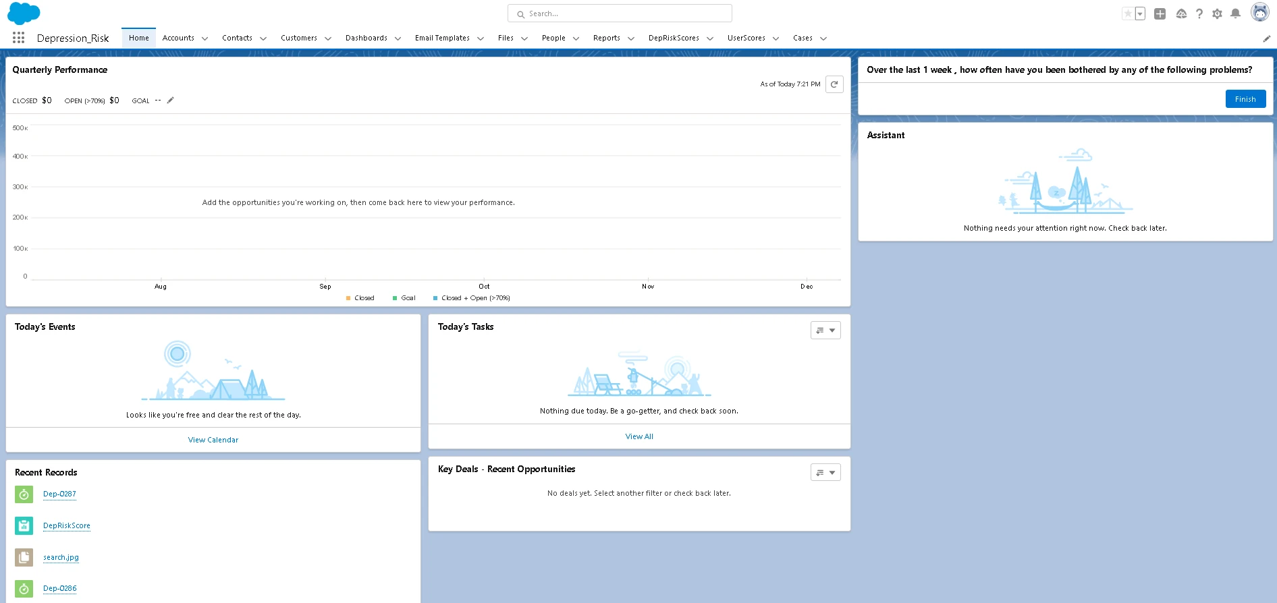
Task: Open the Email Templates tab
Action: [x=442, y=38]
